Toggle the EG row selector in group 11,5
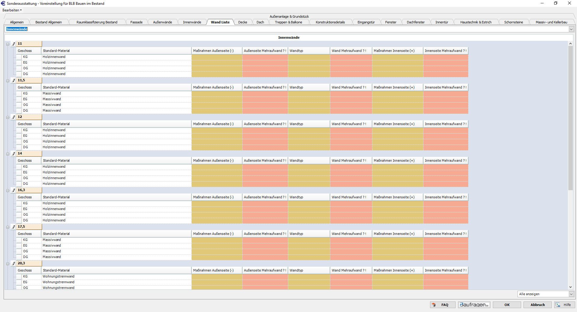The height and width of the screenshot is (312, 577). [x=19, y=99]
